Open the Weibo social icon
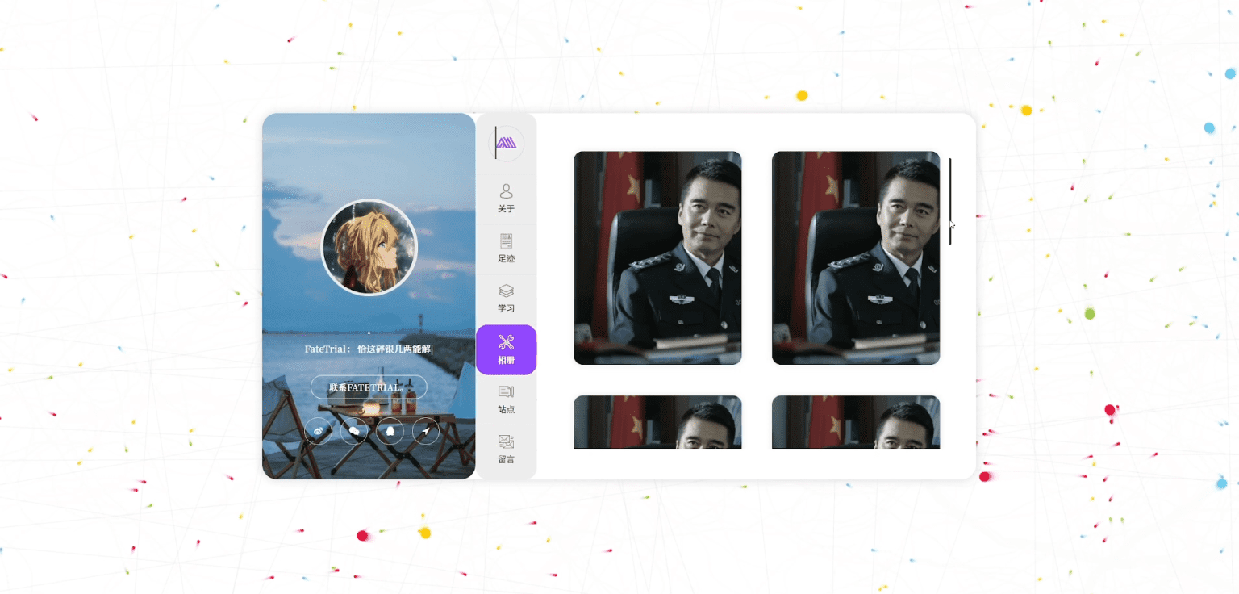This screenshot has height=594, width=1239. click(x=318, y=432)
